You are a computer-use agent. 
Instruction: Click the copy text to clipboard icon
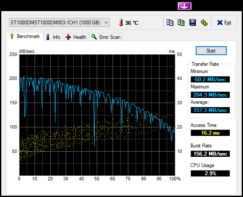[170, 23]
